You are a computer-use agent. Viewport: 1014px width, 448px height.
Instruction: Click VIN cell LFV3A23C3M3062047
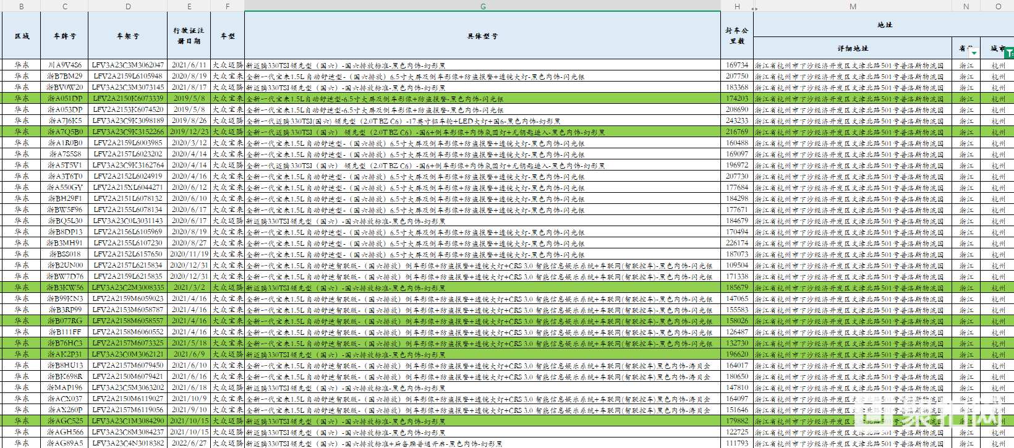[x=127, y=65]
